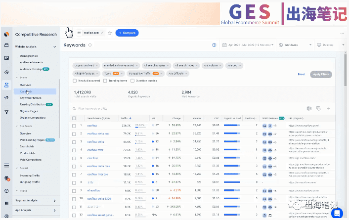
Task: Click the image SERP icon in ecoflow row
Action: coord(264,126)
